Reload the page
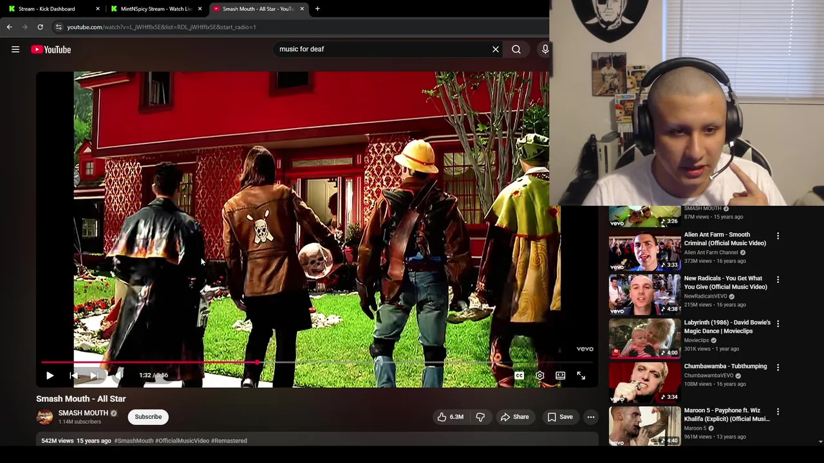The image size is (824, 463). pyautogui.click(x=40, y=27)
